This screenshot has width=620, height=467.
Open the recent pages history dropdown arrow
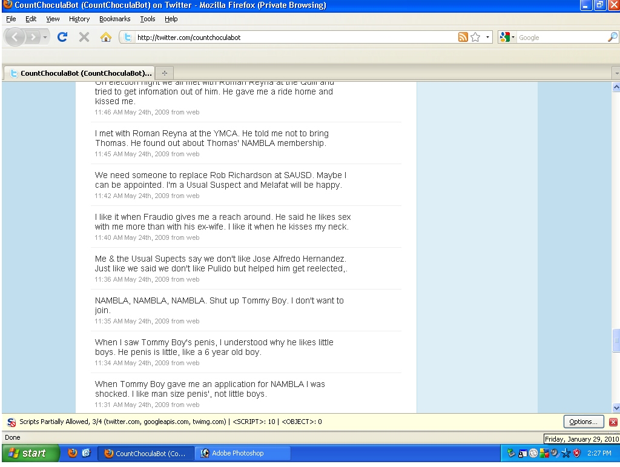pyautogui.click(x=46, y=38)
